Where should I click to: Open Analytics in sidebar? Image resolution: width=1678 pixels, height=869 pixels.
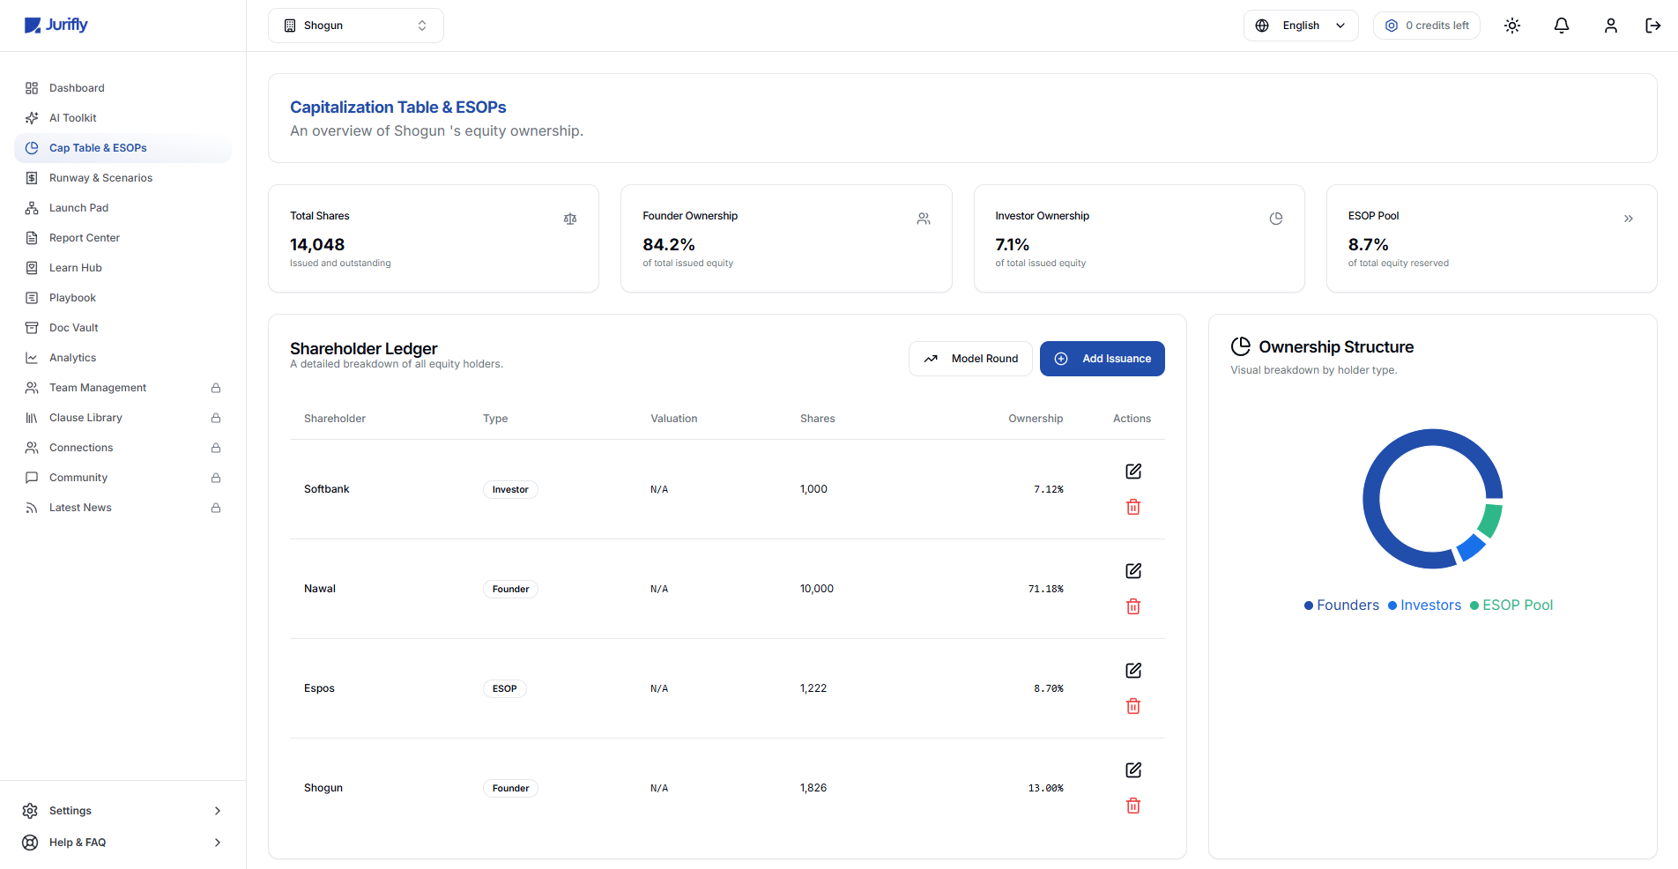click(x=123, y=358)
